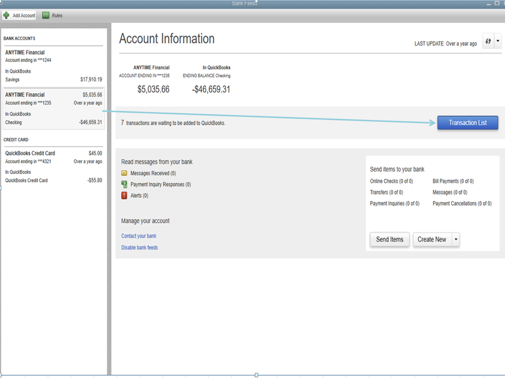Click the red Alerts icon

tap(124, 195)
